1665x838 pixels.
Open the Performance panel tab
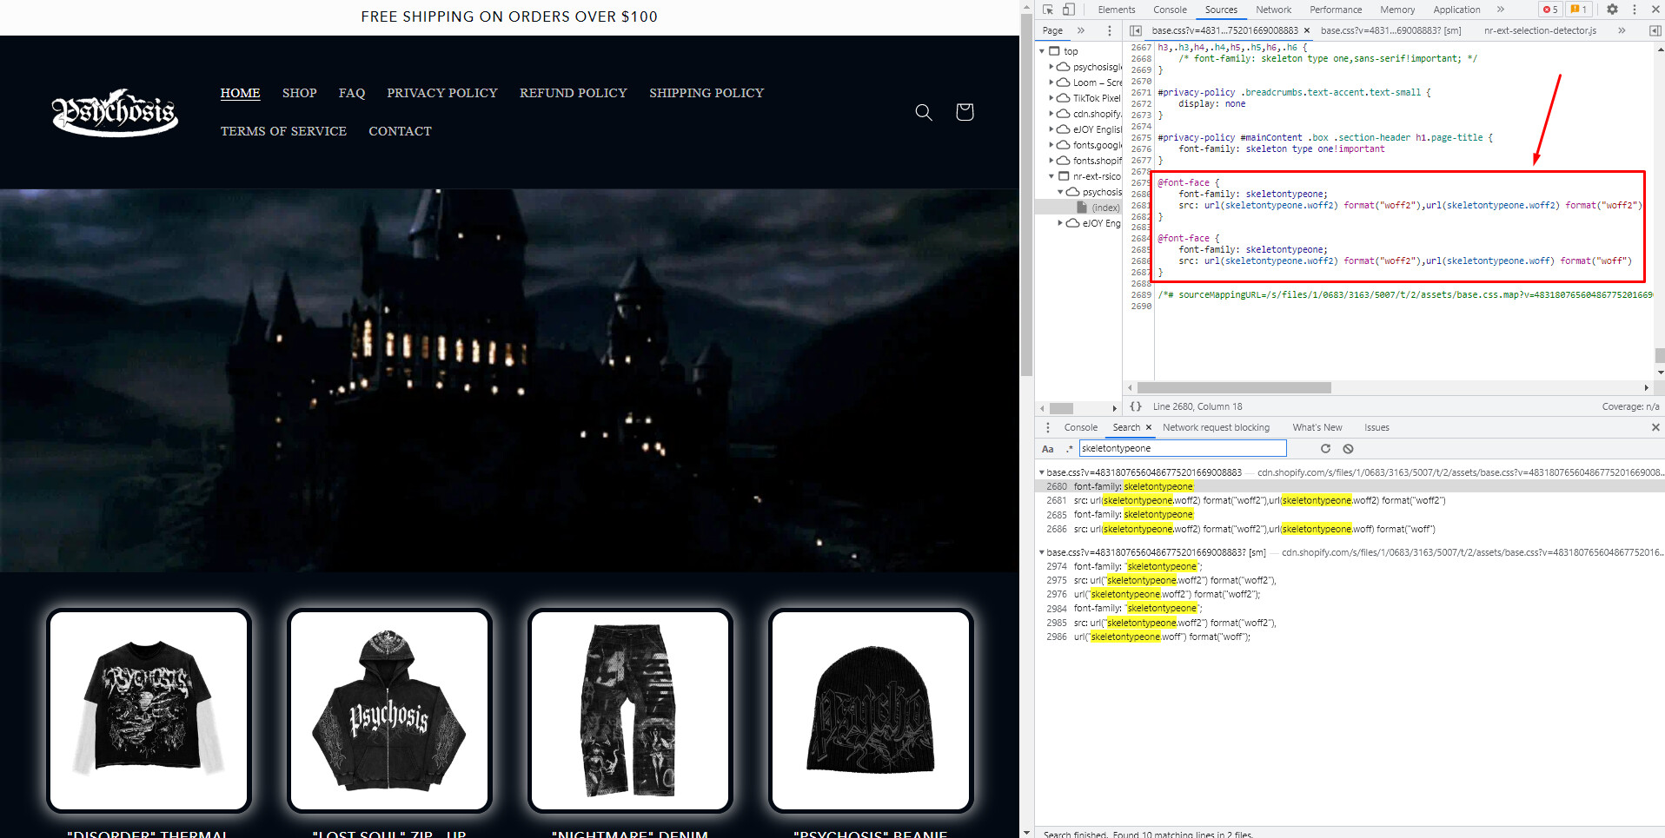(x=1336, y=10)
